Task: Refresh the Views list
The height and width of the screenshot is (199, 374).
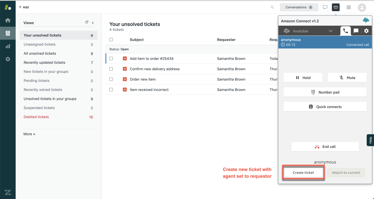Action: (x=87, y=22)
